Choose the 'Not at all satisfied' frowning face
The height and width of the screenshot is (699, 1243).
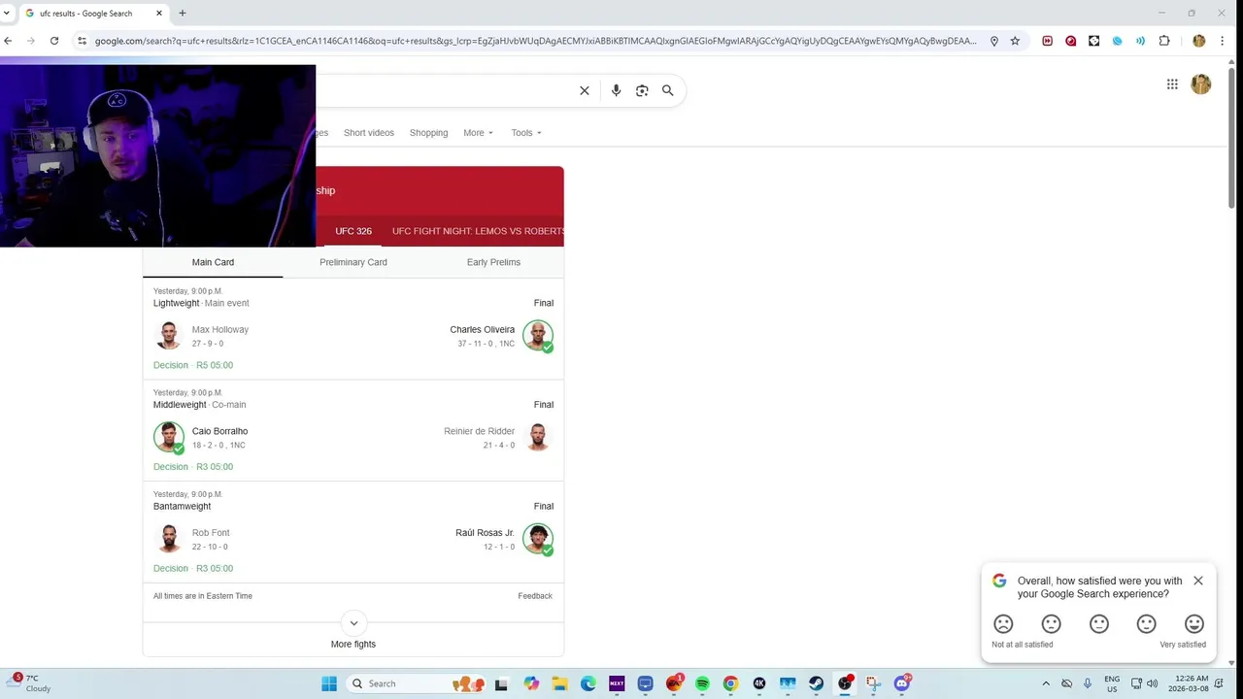(1003, 624)
